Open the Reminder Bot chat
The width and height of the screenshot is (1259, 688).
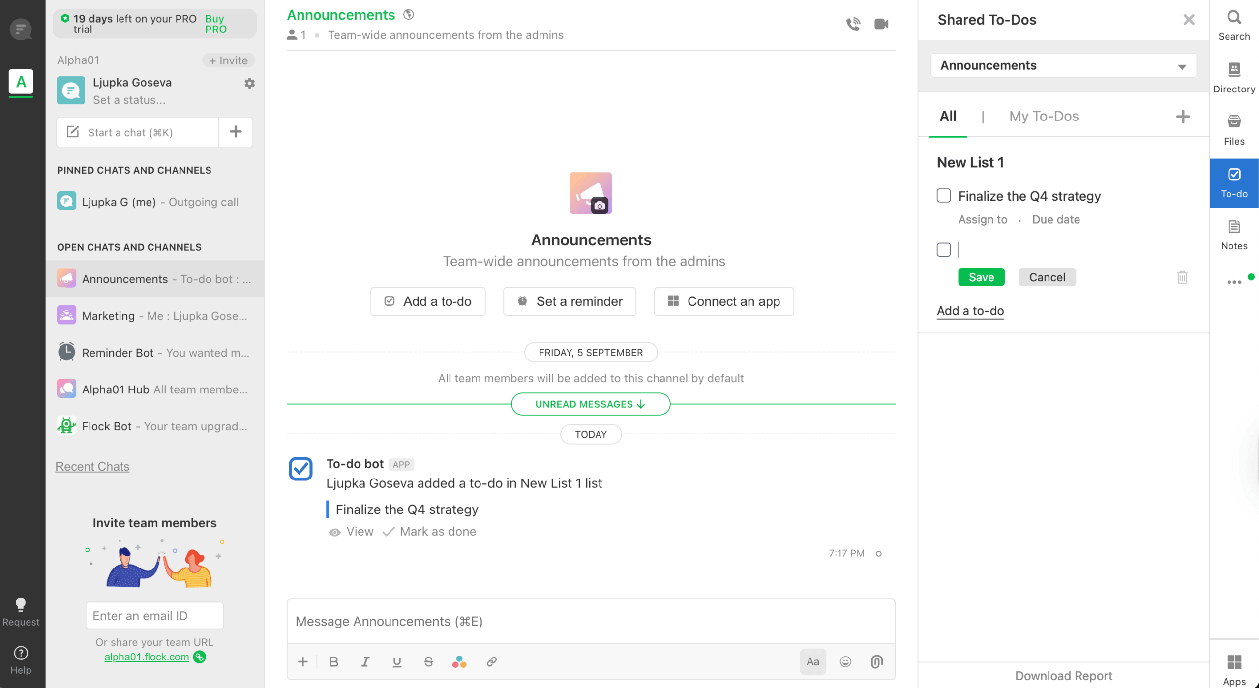(155, 353)
